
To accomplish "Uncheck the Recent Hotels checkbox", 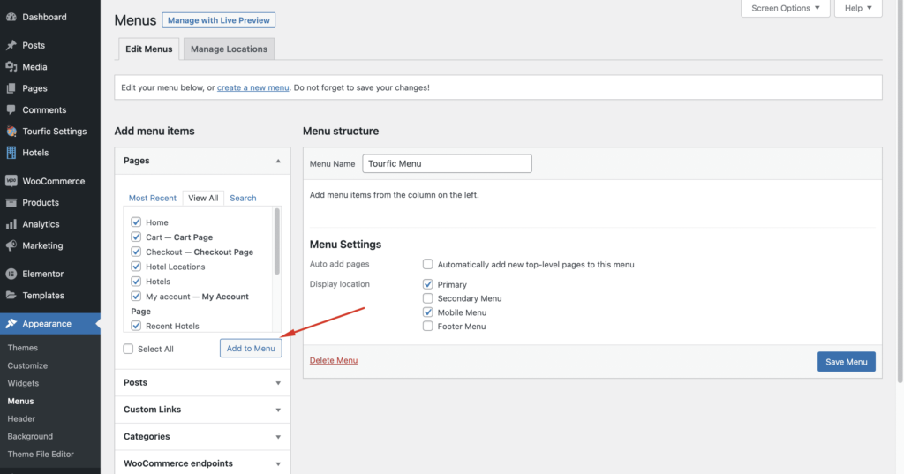I will click(136, 326).
